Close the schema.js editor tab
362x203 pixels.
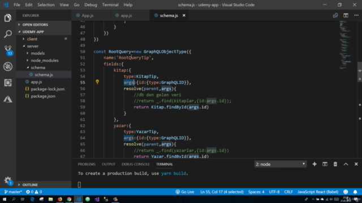(184, 15)
